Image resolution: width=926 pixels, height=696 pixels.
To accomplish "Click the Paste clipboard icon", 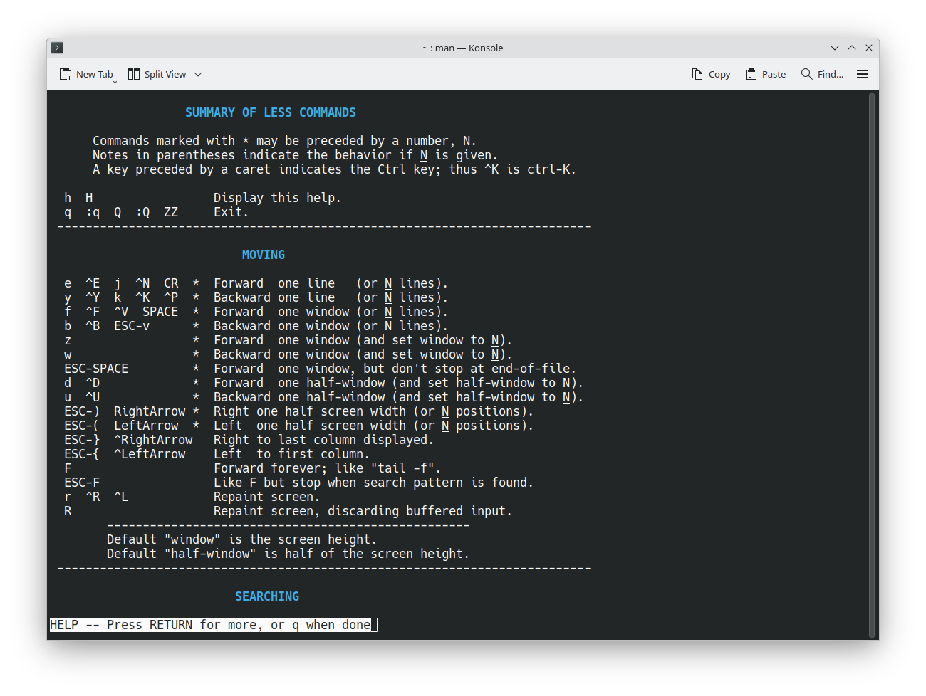I will pyautogui.click(x=751, y=74).
